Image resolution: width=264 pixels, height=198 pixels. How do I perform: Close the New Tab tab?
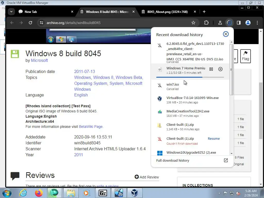(x=72, y=12)
